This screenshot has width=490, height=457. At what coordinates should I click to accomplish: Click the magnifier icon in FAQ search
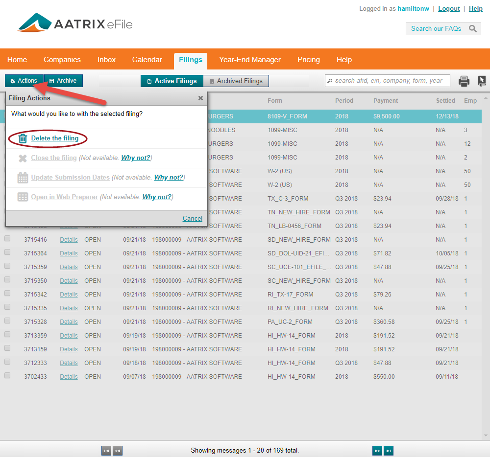[473, 29]
